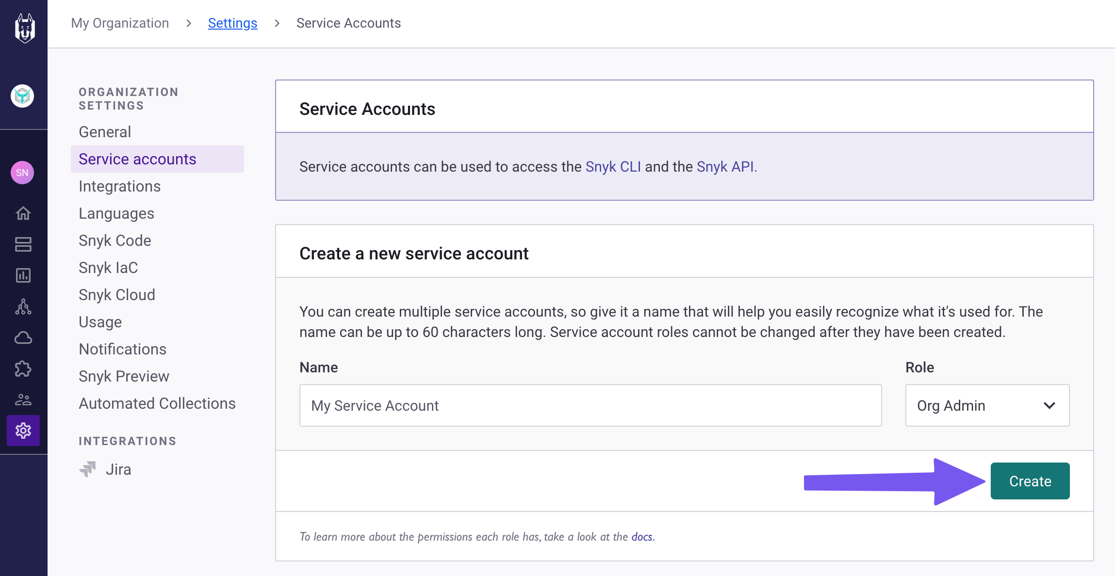Open the Snyk Preview settings page
This screenshot has height=576, width=1115.
pyautogui.click(x=124, y=376)
